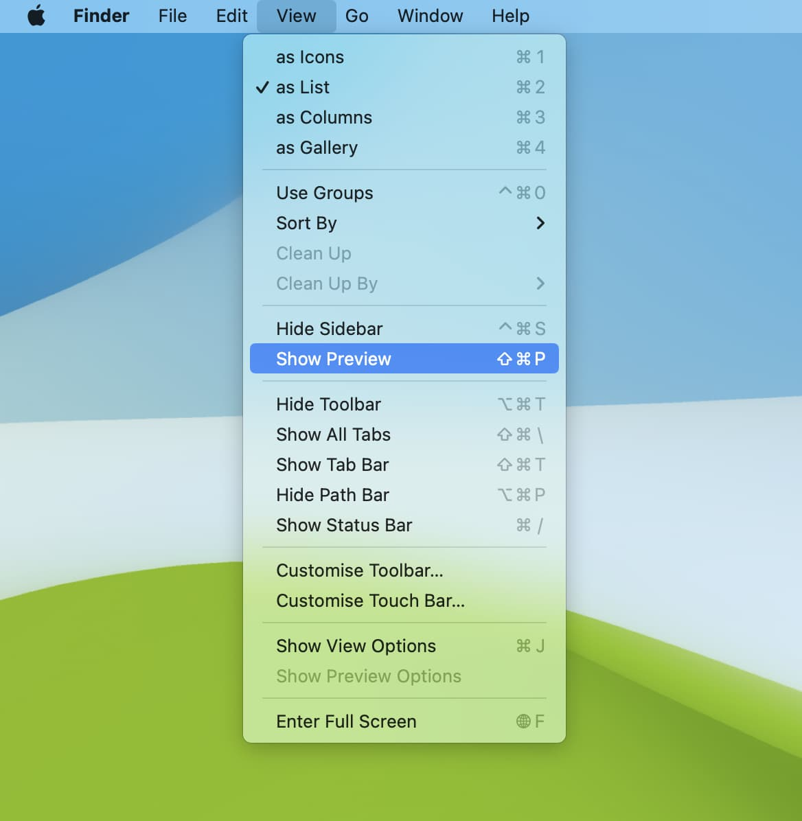Choose Hide Path Bar
802x821 pixels.
click(x=404, y=495)
